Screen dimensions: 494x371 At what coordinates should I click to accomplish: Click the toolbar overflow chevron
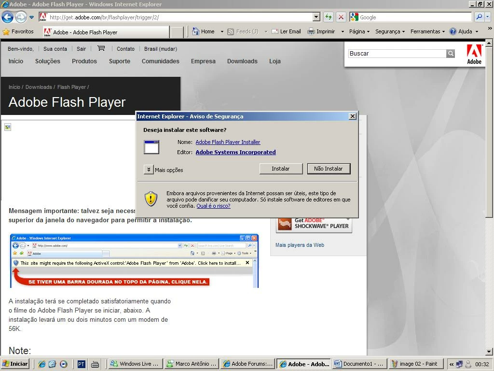[490, 29]
